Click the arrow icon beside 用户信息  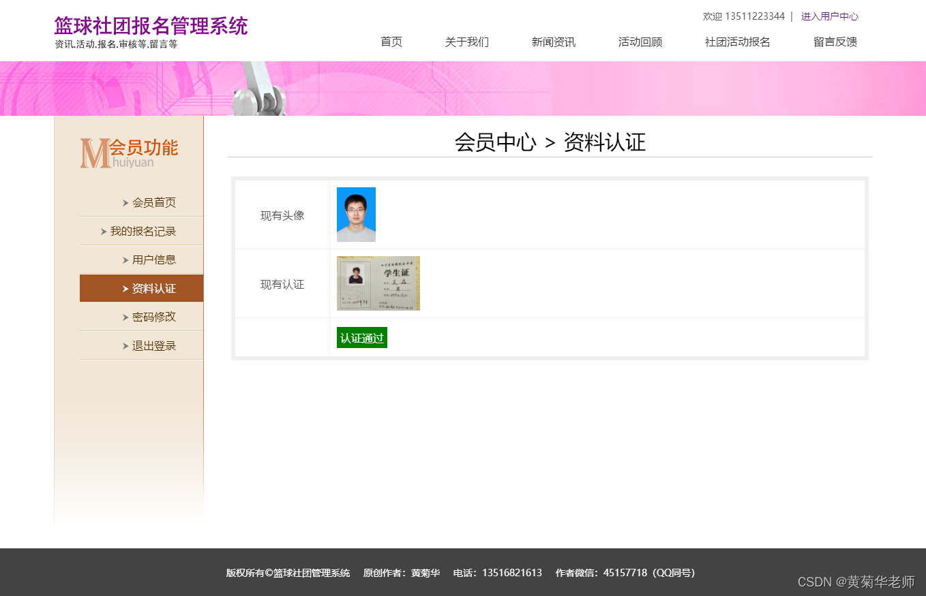[125, 260]
